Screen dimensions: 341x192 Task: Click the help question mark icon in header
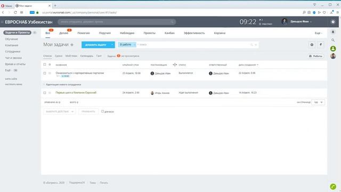333,22
